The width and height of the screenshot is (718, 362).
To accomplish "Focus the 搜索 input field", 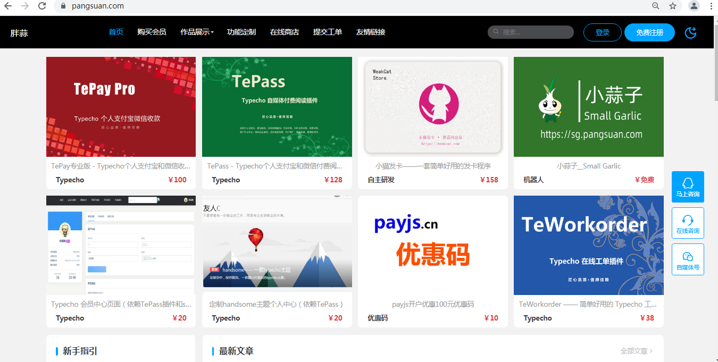I will (535, 32).
